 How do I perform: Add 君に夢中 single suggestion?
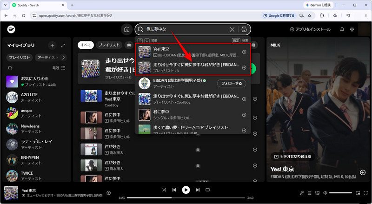244,115
